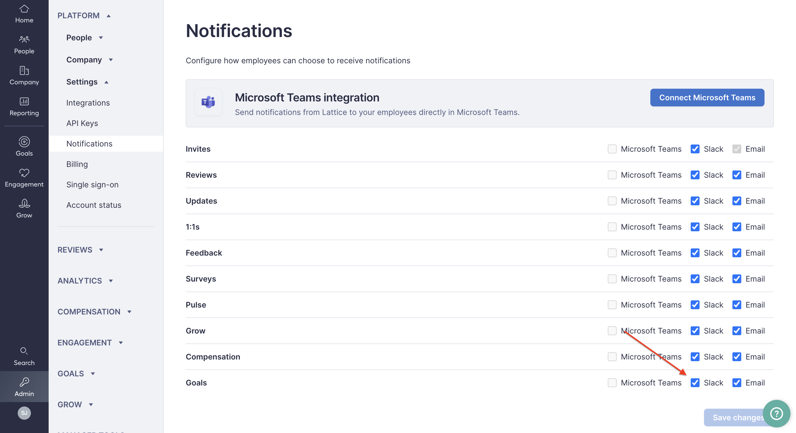The width and height of the screenshot is (796, 433).
Task: Uncheck Email for Grow
Action: click(736, 331)
